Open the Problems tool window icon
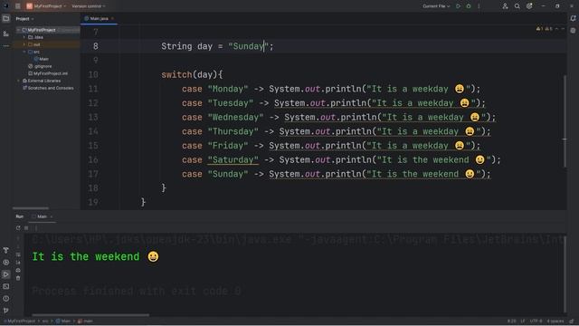The image size is (579, 326). click(6, 298)
